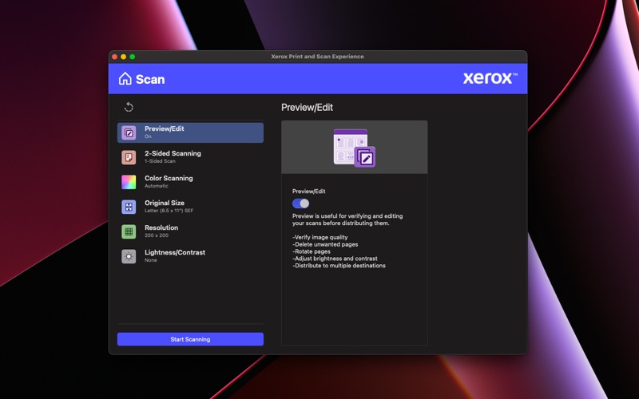
Task: Click the Preview/Edit purple sidebar icon
Action: tap(129, 132)
